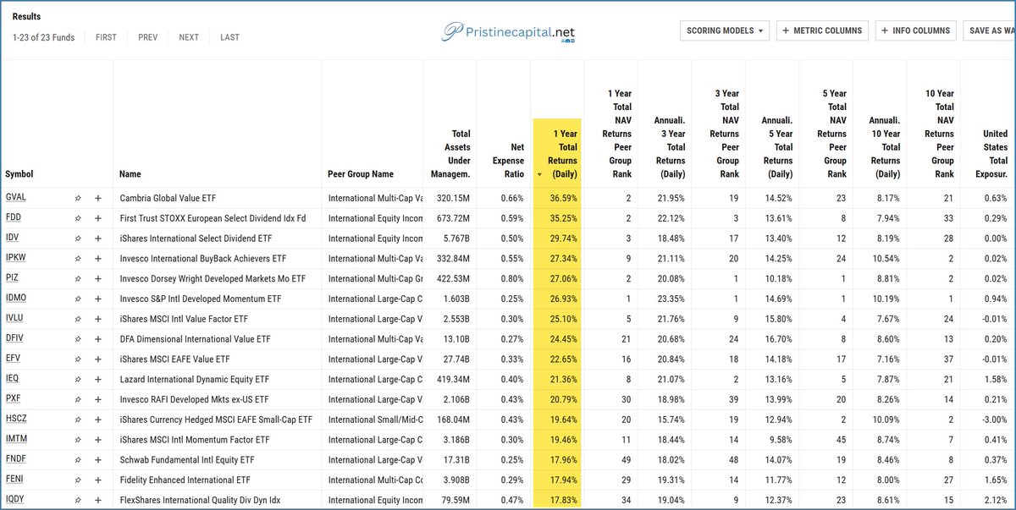Sort by the Symbol column header
The width and height of the screenshot is (1016, 510).
click(19, 174)
